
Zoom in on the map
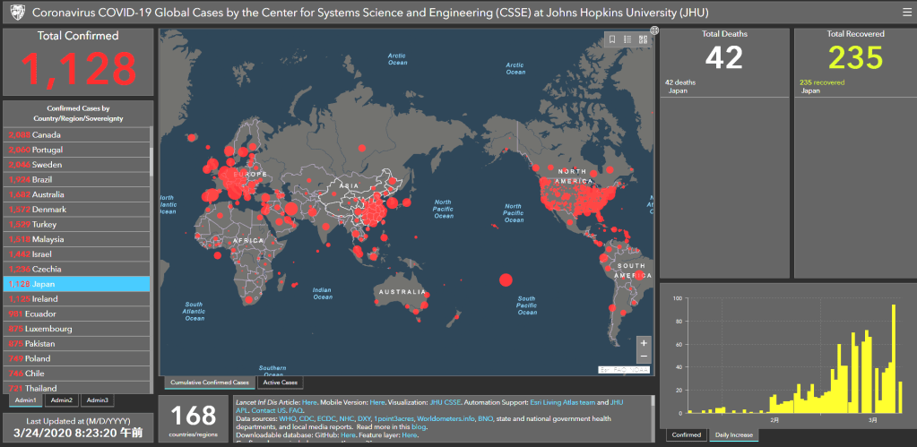coord(644,343)
